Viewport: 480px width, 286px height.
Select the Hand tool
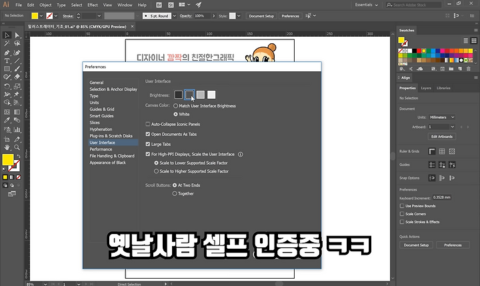pos(7,147)
